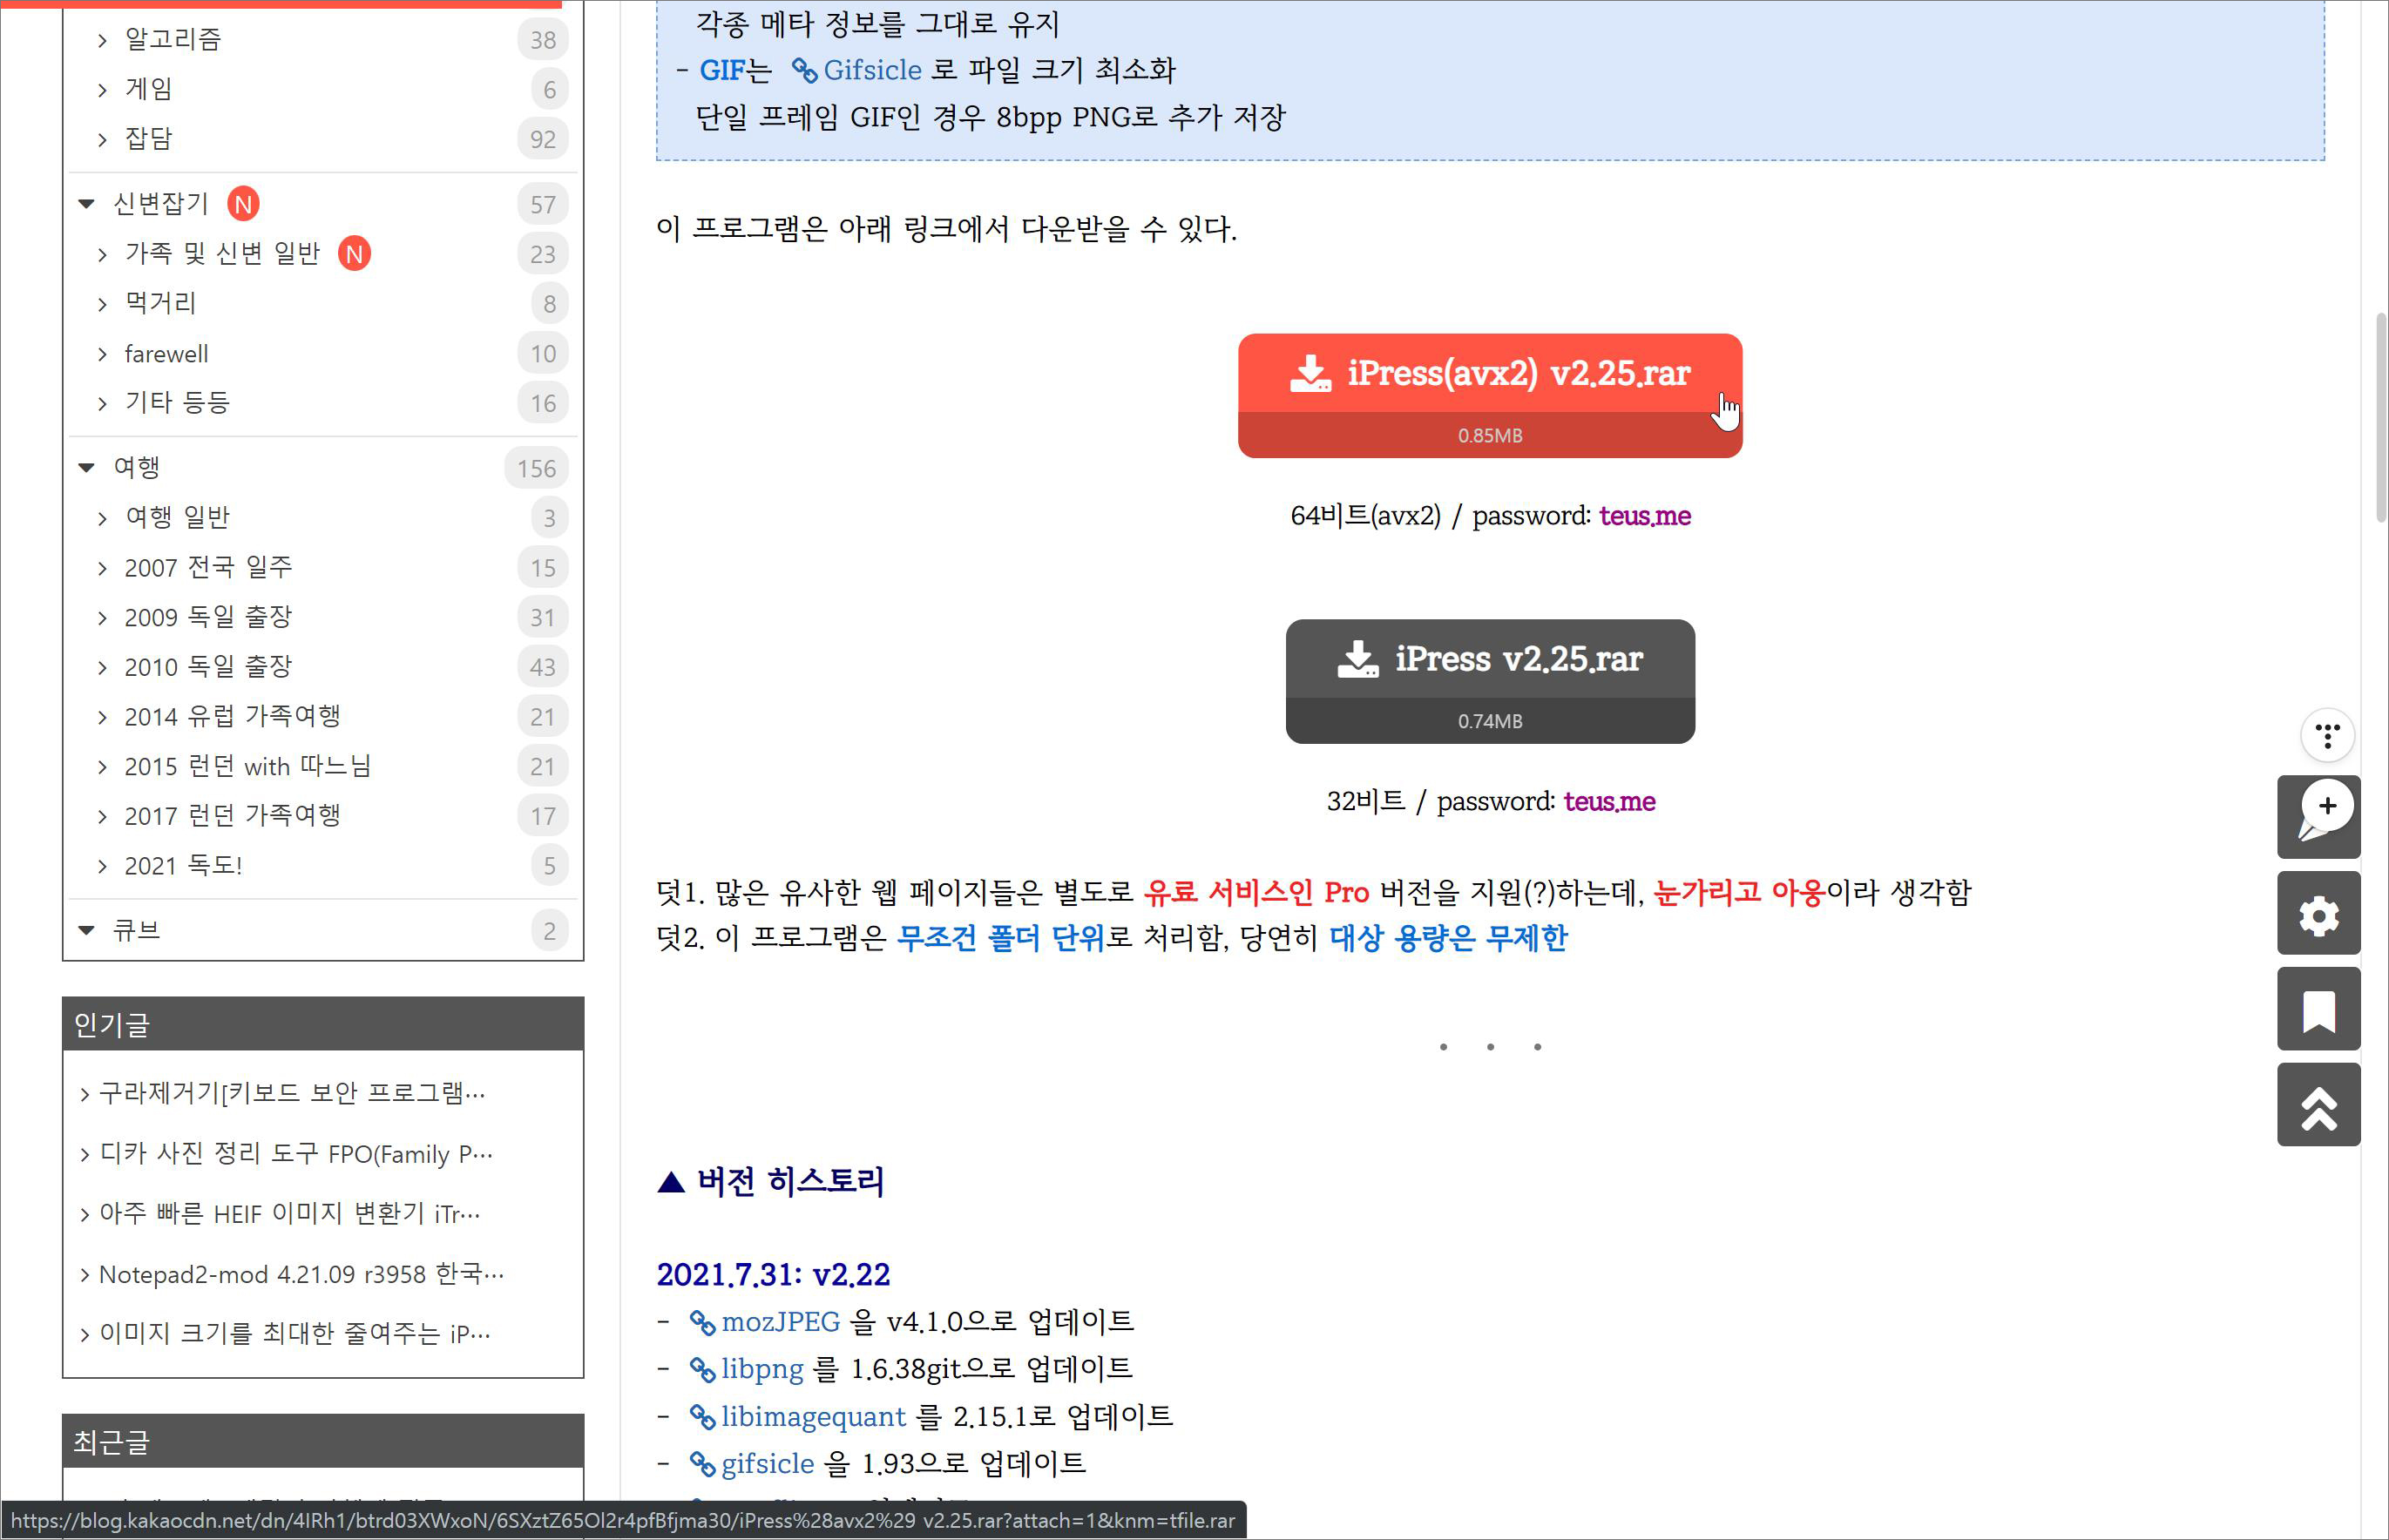This screenshot has height=1540, width=2389.
Task: Collapse the 신변잡기 category
Action: pyautogui.click(x=87, y=204)
